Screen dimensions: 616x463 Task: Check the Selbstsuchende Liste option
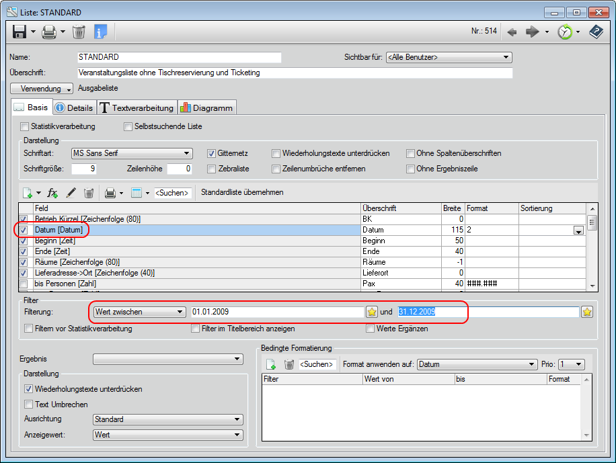coord(128,126)
